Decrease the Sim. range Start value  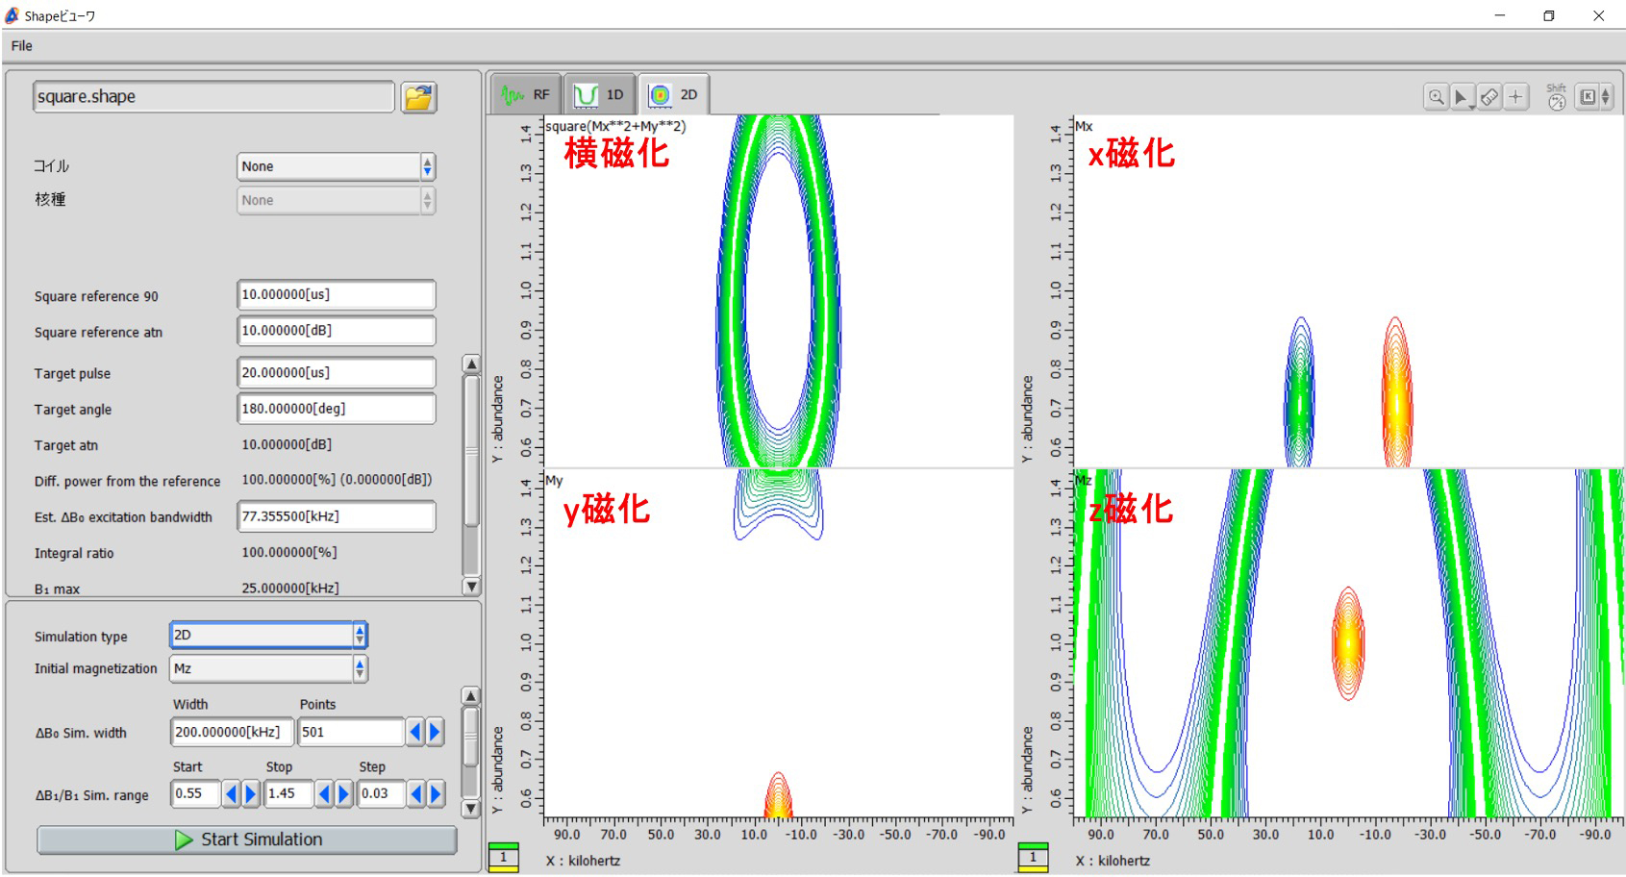point(231,794)
